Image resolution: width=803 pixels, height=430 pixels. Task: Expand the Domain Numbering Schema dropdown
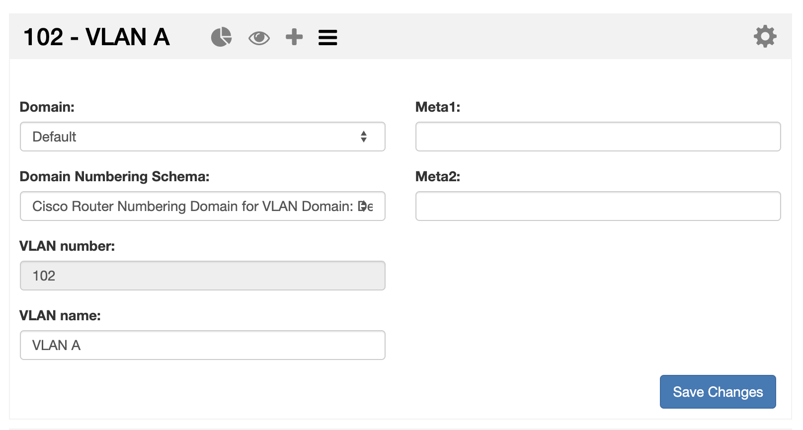tap(202, 206)
